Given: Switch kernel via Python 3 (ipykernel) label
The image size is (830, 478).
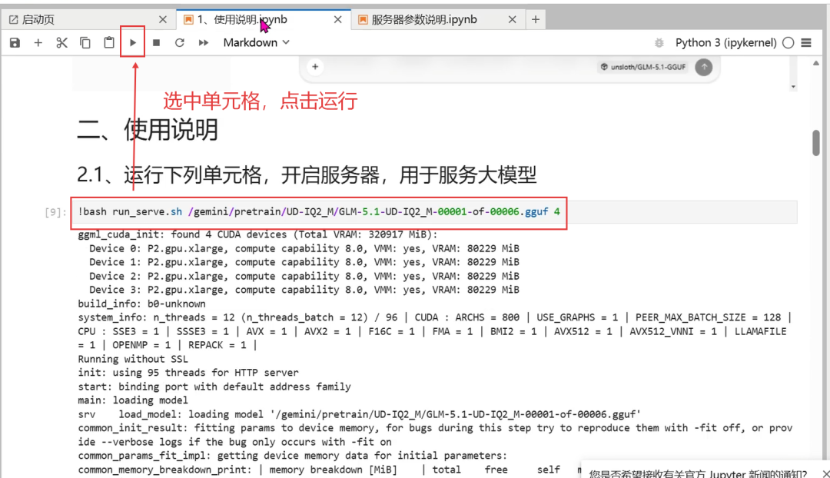Looking at the screenshot, I should coord(725,43).
